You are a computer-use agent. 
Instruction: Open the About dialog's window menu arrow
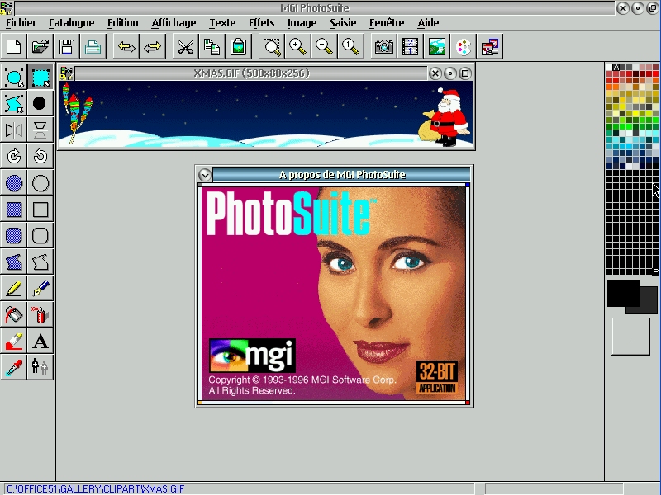coord(205,174)
